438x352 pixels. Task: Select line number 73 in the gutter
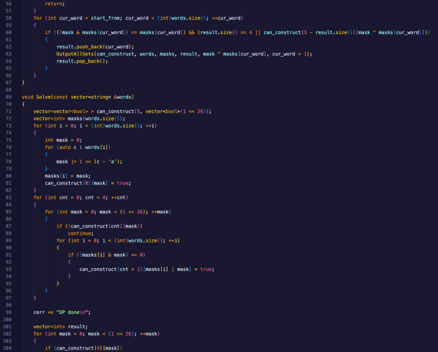coord(8,126)
